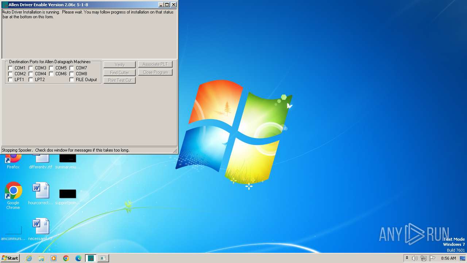Viewport: 467px width, 263px height.
Task: Launch Chrome from the taskbar
Action: (x=66, y=258)
